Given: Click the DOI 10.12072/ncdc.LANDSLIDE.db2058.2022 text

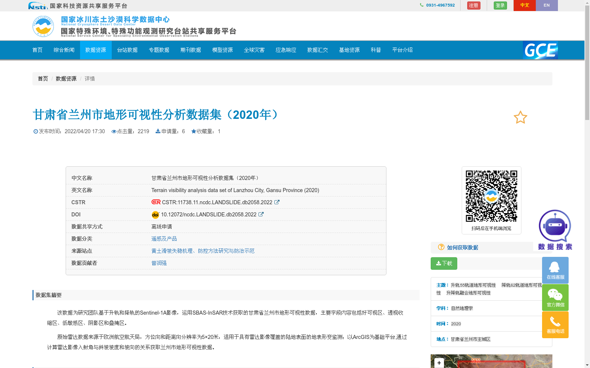Looking at the screenshot, I should pos(209,215).
